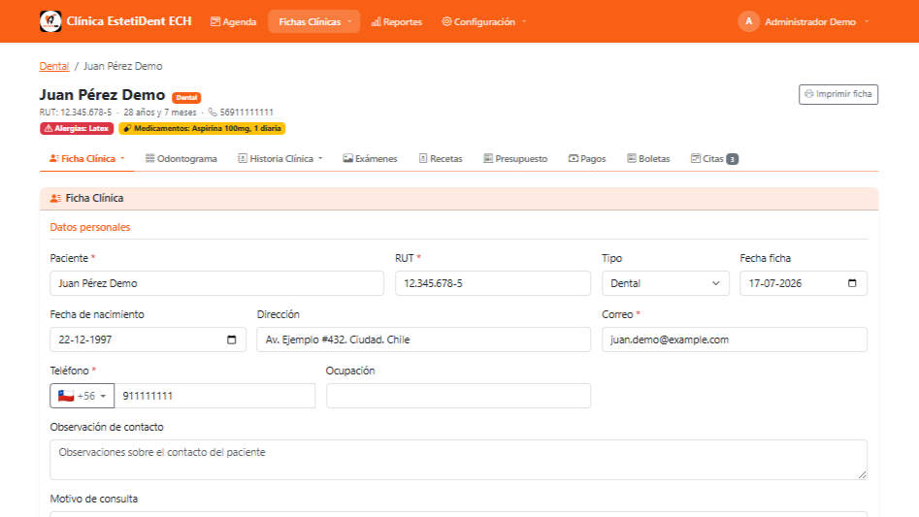Click the Alergias: Latex warning badge
Screen dimensions: 919x517
[x=77, y=128]
